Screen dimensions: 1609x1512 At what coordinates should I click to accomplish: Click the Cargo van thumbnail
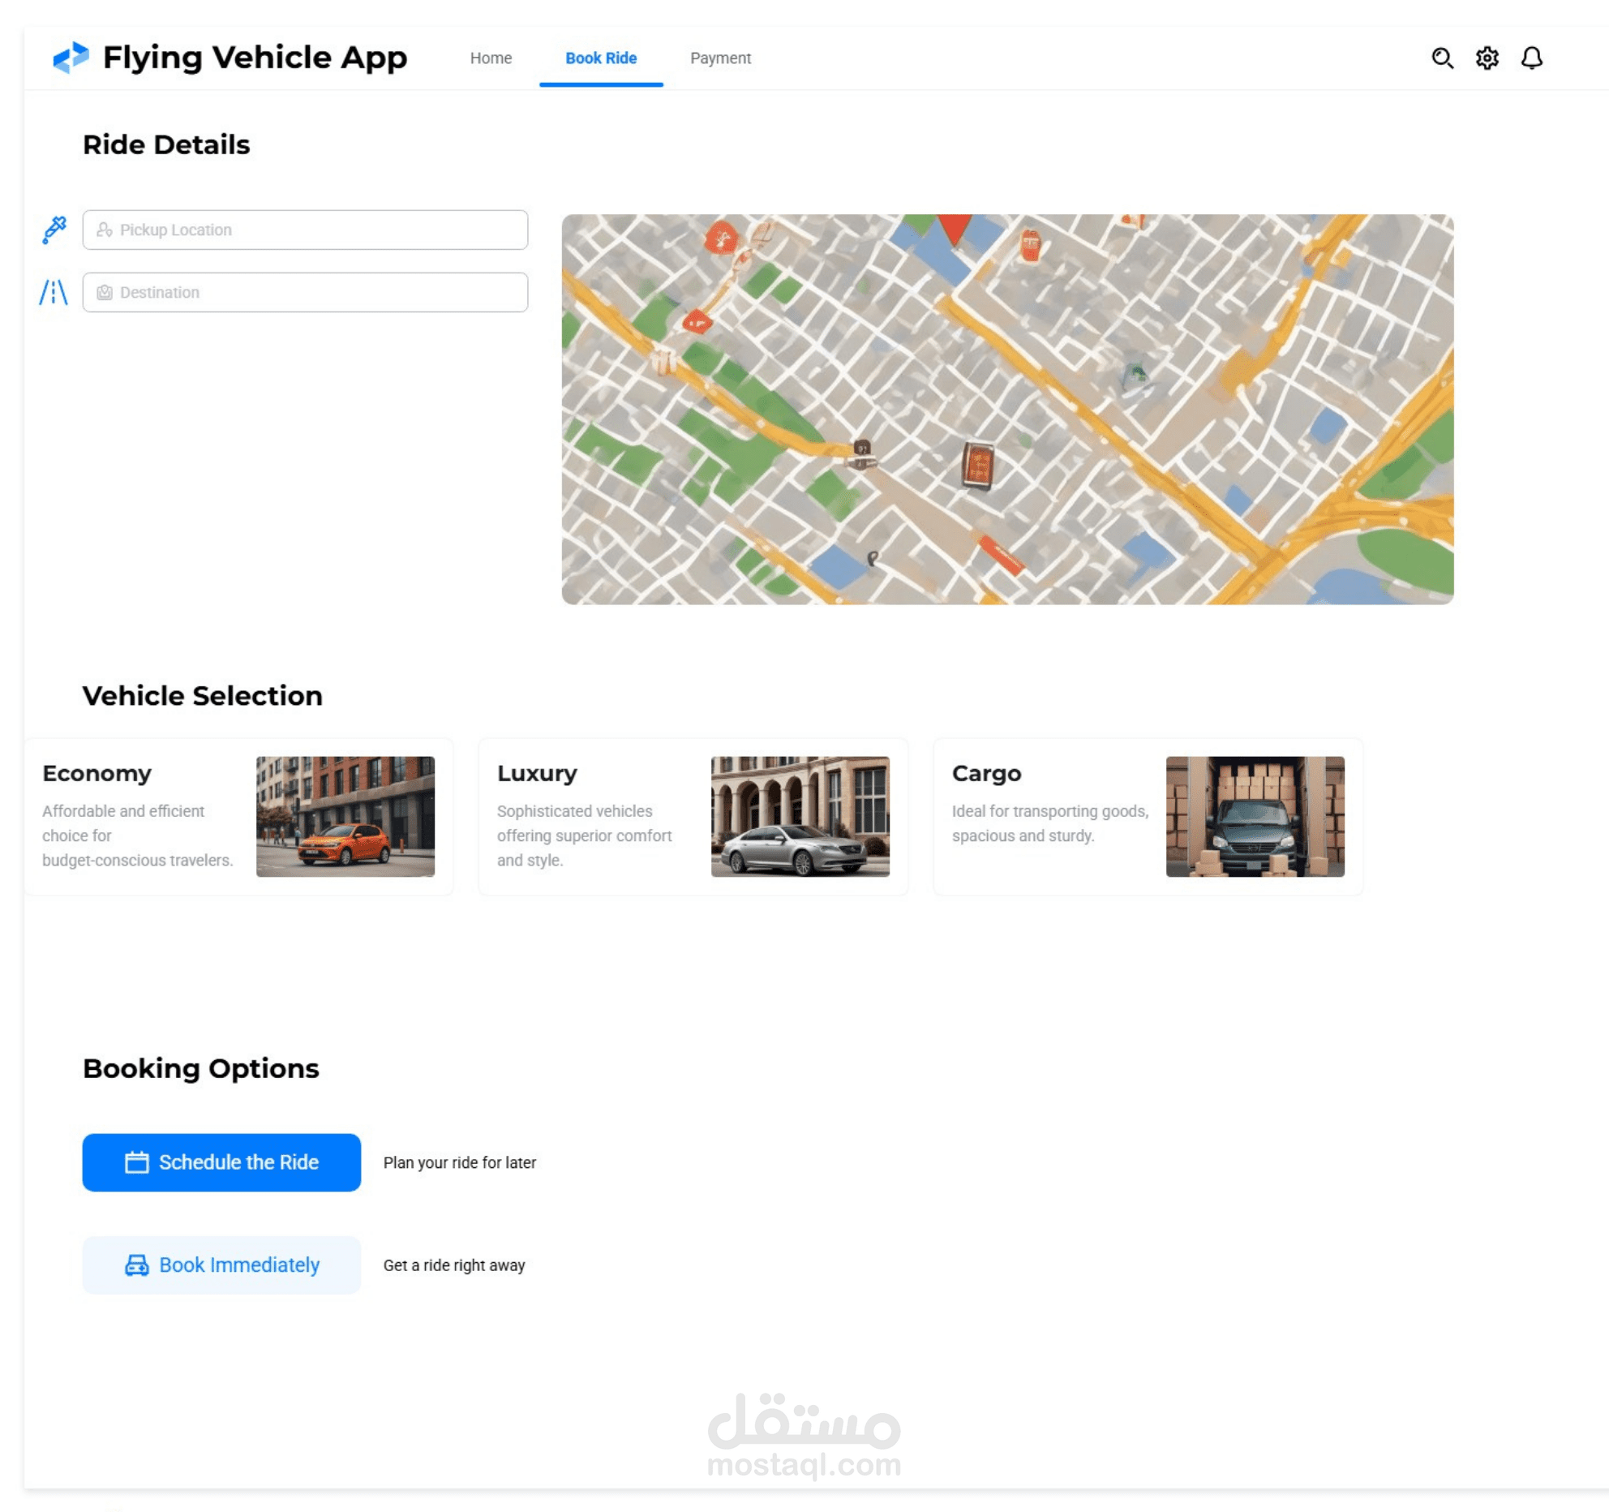click(x=1255, y=816)
